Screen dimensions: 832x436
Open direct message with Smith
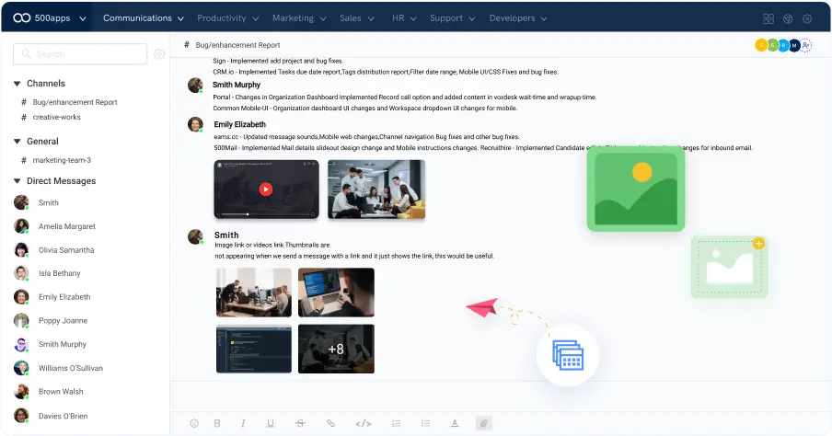[x=36, y=202]
